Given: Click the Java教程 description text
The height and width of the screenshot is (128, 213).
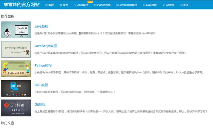Looking at the screenshot, I should pyautogui.click(x=96, y=33).
